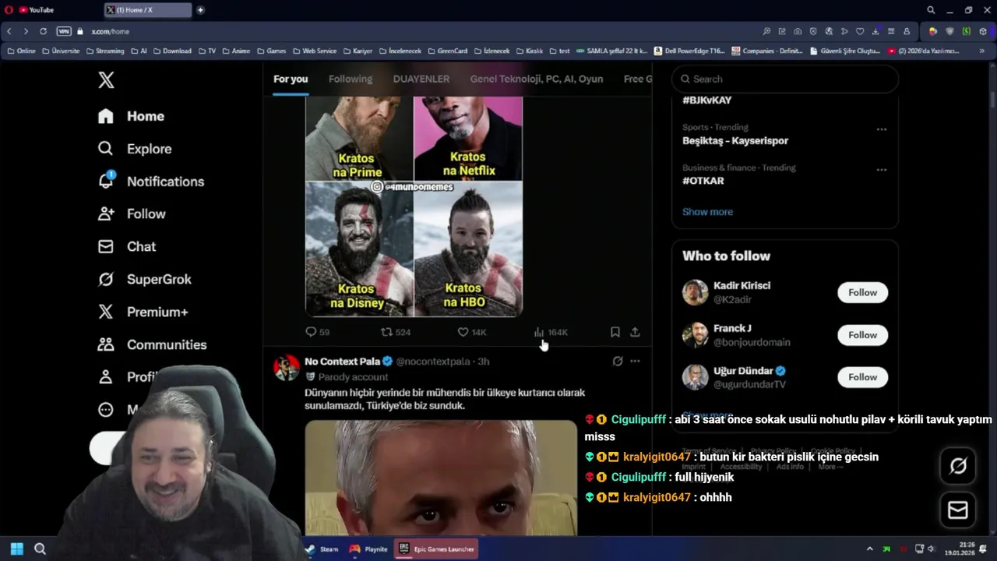Screen dimensions: 997x561
Task: Open the Kratos na HBO meme image
Action: pos(468,249)
